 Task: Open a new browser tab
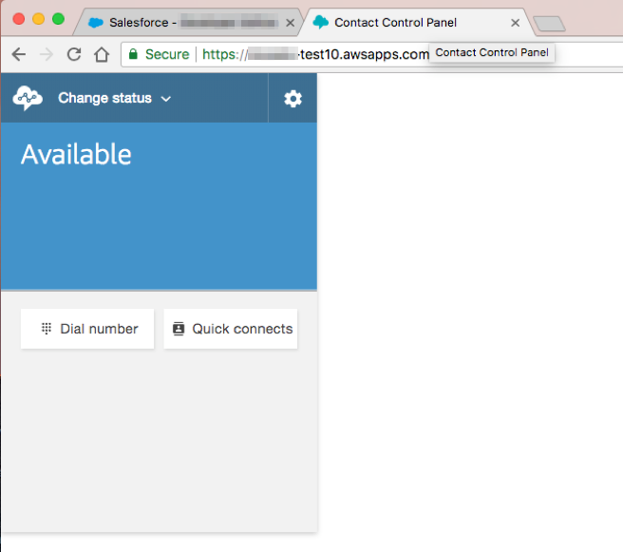point(549,24)
